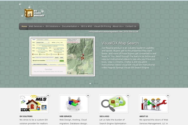Open the Contact Us page
This screenshot has height=125, width=188.
(131, 26)
